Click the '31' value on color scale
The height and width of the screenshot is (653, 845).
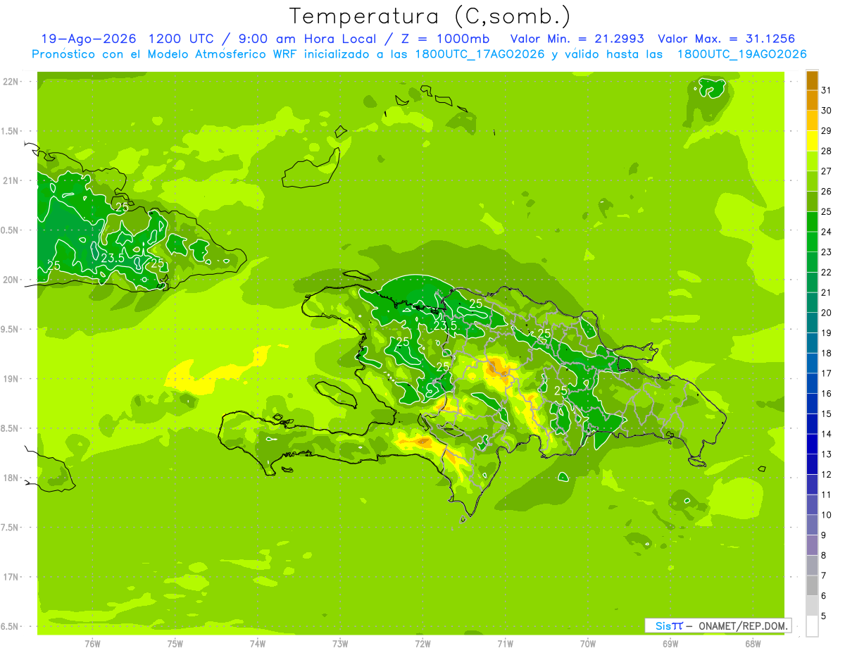coord(826,90)
